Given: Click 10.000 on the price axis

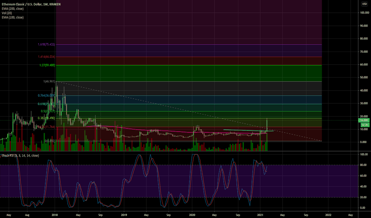Looking at the screenshot, I should (364, 129).
